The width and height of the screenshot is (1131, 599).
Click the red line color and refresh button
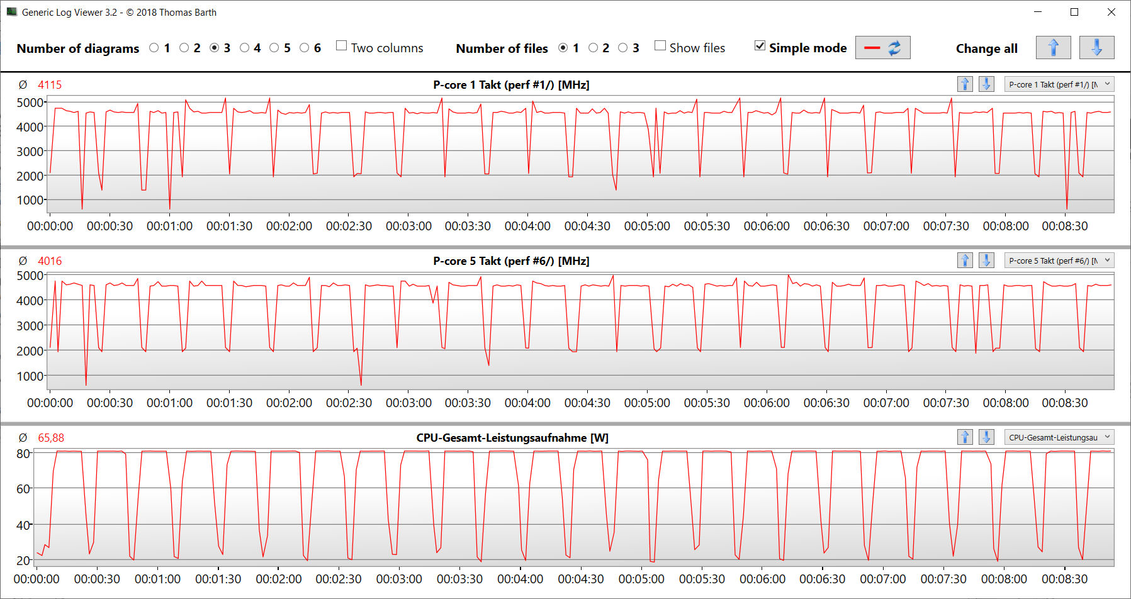point(882,48)
